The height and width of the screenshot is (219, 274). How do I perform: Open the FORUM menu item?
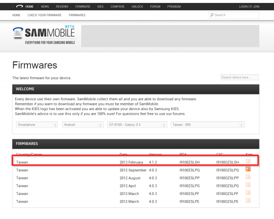(155, 7)
